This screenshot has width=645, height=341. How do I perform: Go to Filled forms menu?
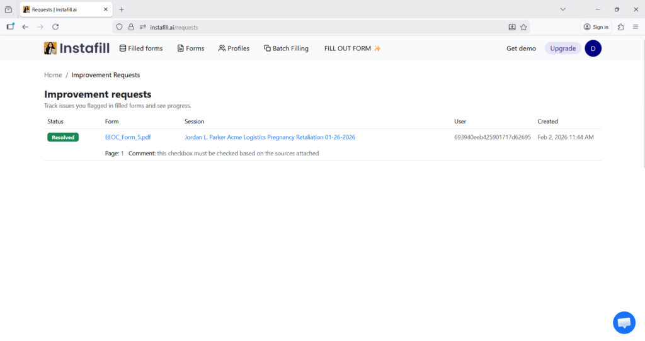click(141, 48)
